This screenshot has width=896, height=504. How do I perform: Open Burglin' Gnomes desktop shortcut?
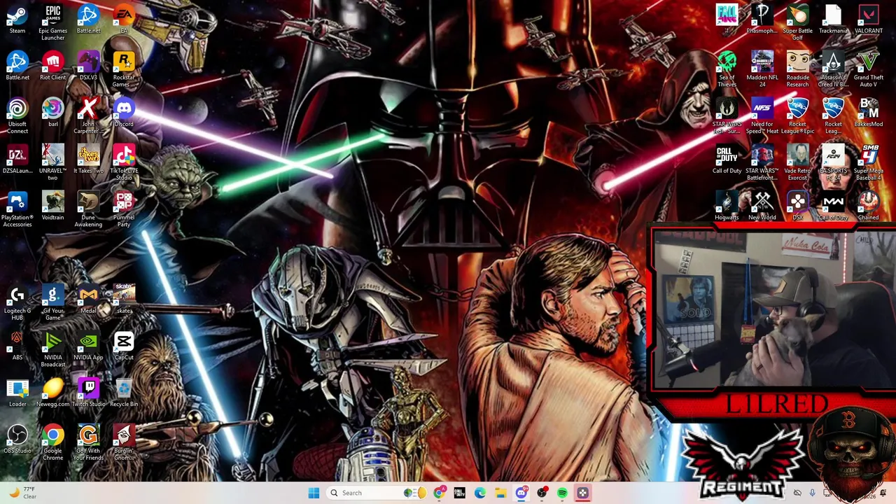(x=124, y=443)
